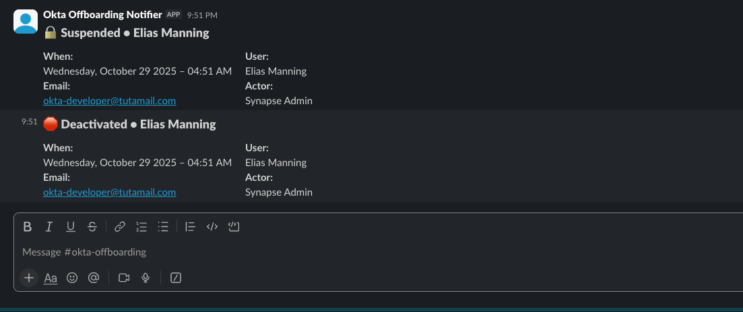Apply strikethrough formatting to message
The image size is (743, 312).
pos(92,227)
